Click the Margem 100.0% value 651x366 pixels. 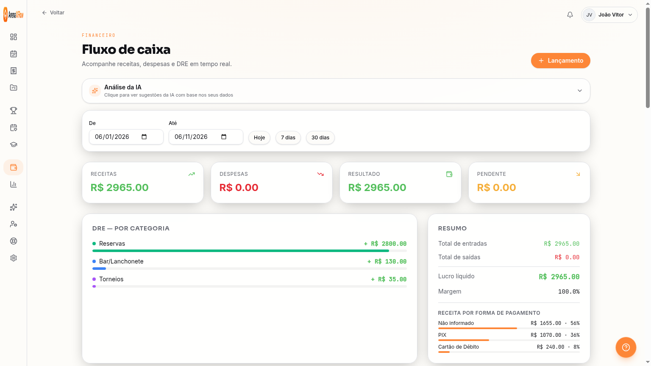[x=569, y=291]
